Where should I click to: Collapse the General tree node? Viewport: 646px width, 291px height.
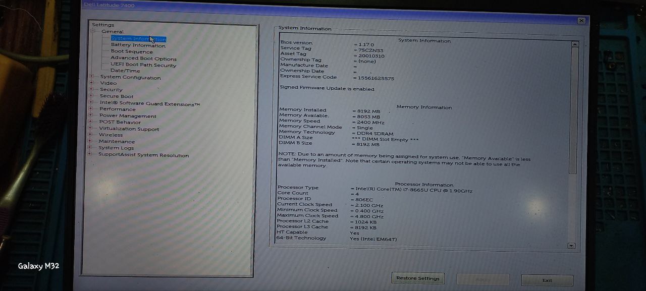(93, 31)
